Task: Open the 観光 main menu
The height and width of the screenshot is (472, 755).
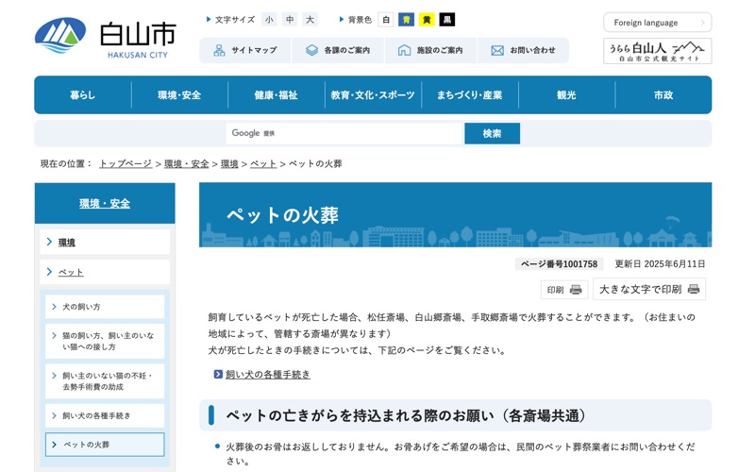Action: pyautogui.click(x=567, y=95)
